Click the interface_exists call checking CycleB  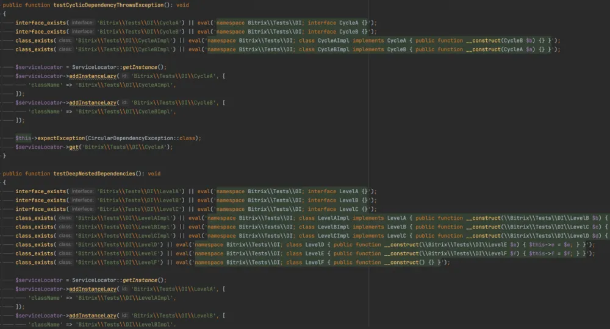point(39,32)
